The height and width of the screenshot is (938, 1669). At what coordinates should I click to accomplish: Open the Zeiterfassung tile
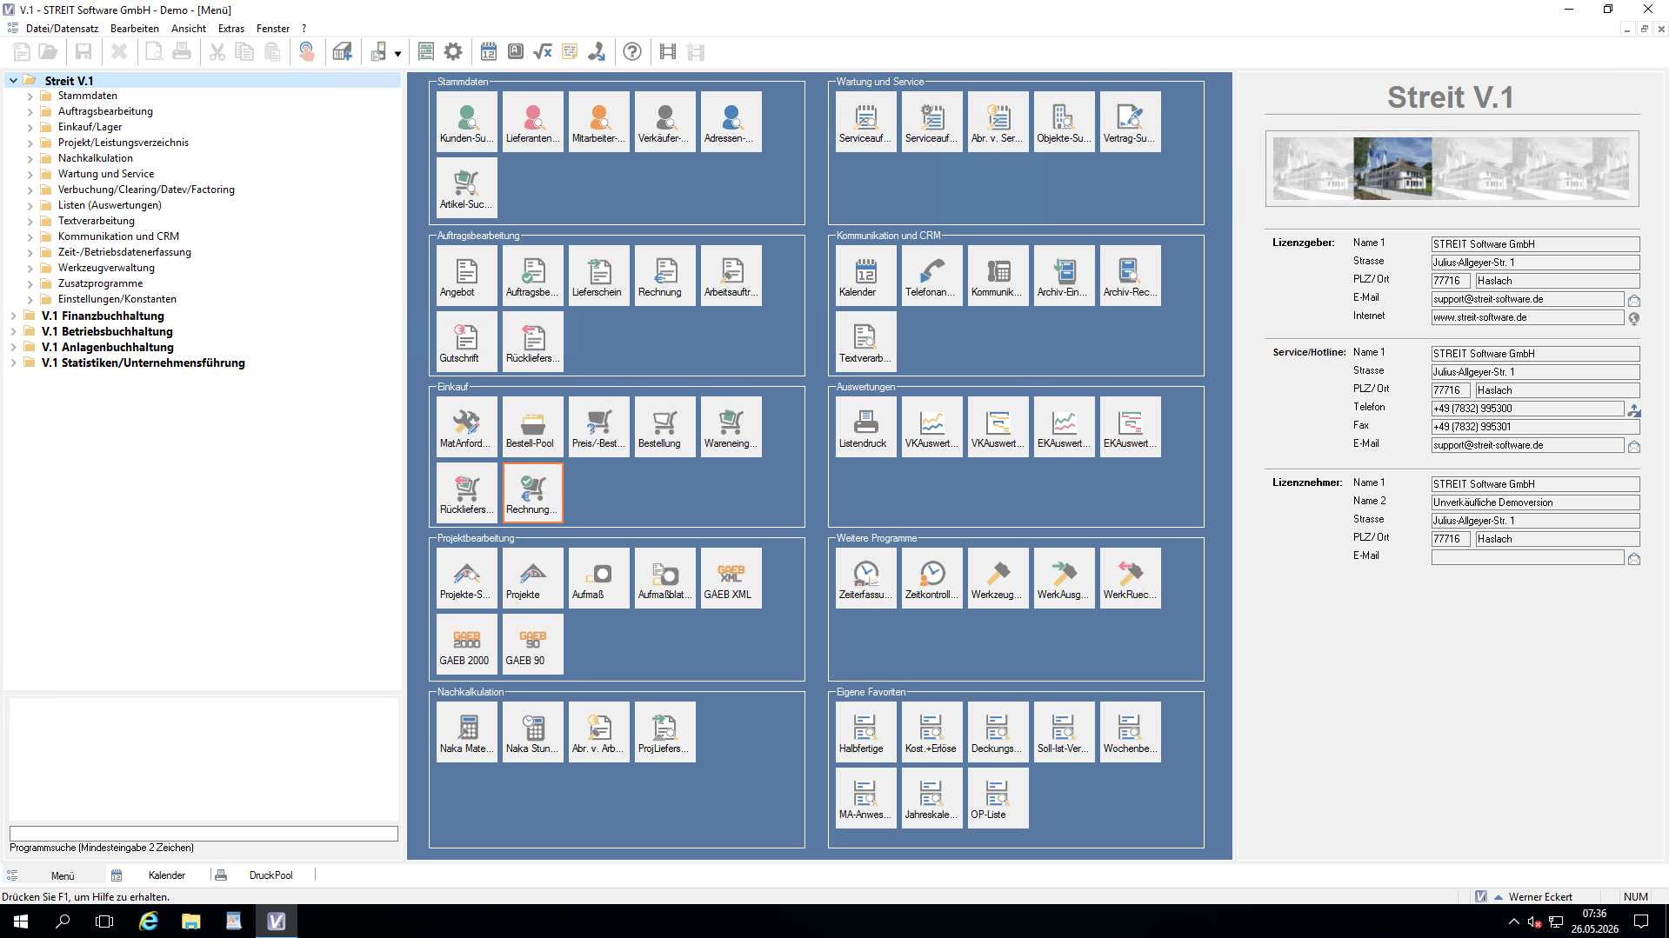click(x=866, y=578)
